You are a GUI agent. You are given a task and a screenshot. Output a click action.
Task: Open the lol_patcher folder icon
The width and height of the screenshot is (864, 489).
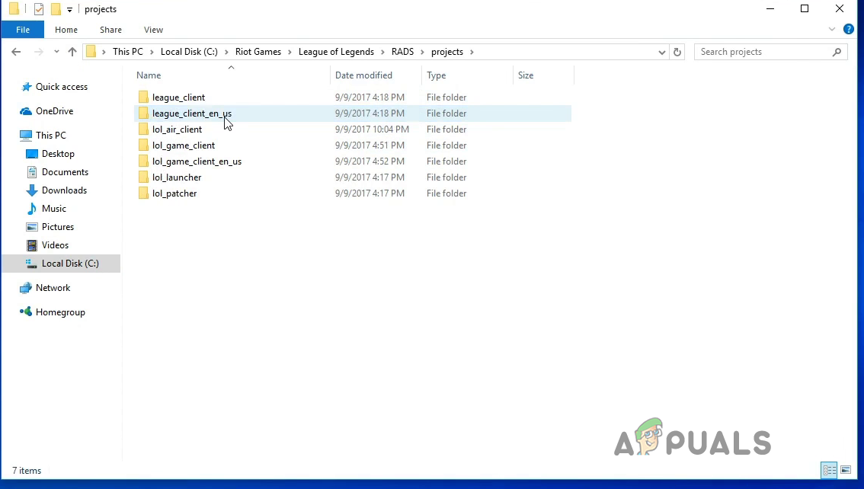click(143, 193)
